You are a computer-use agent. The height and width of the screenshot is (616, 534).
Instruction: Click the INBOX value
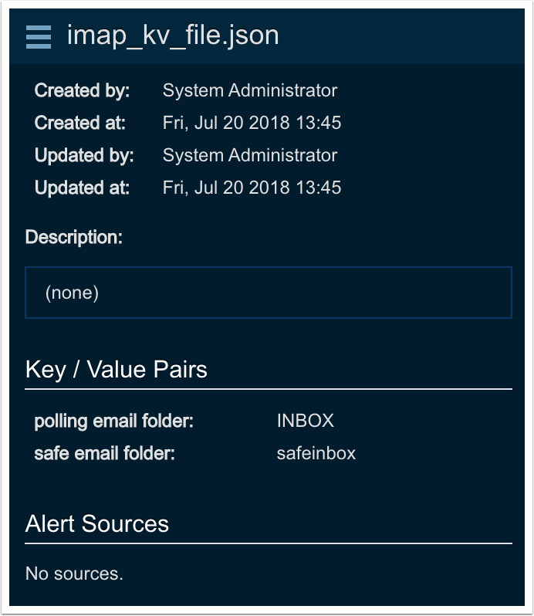(x=305, y=421)
